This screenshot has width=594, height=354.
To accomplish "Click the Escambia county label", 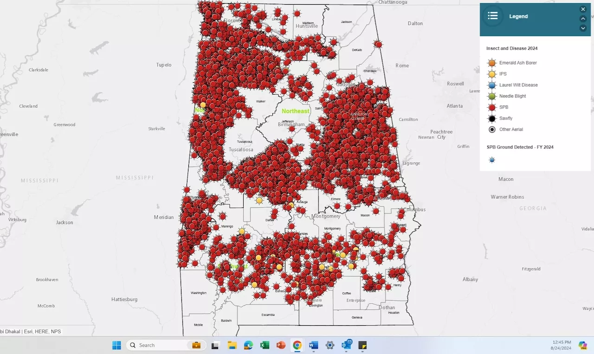I will (268, 315).
